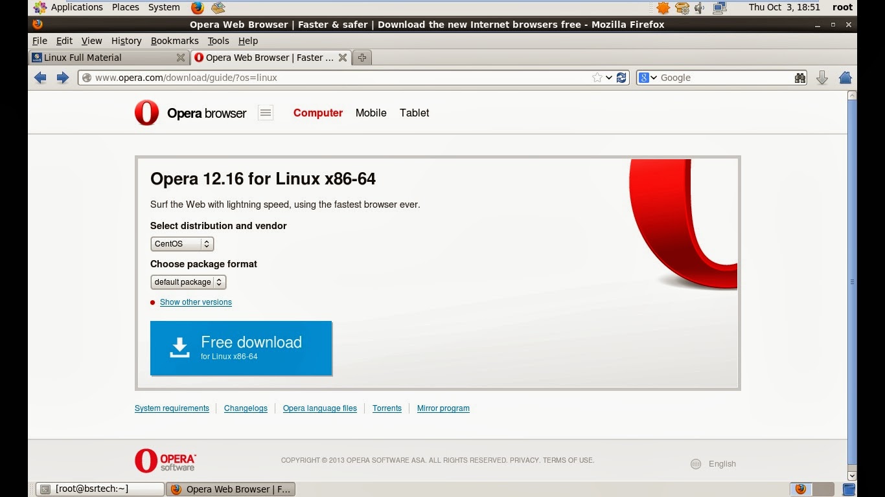885x497 pixels.
Task: Open the CentOS distribution dropdown
Action: click(x=182, y=244)
